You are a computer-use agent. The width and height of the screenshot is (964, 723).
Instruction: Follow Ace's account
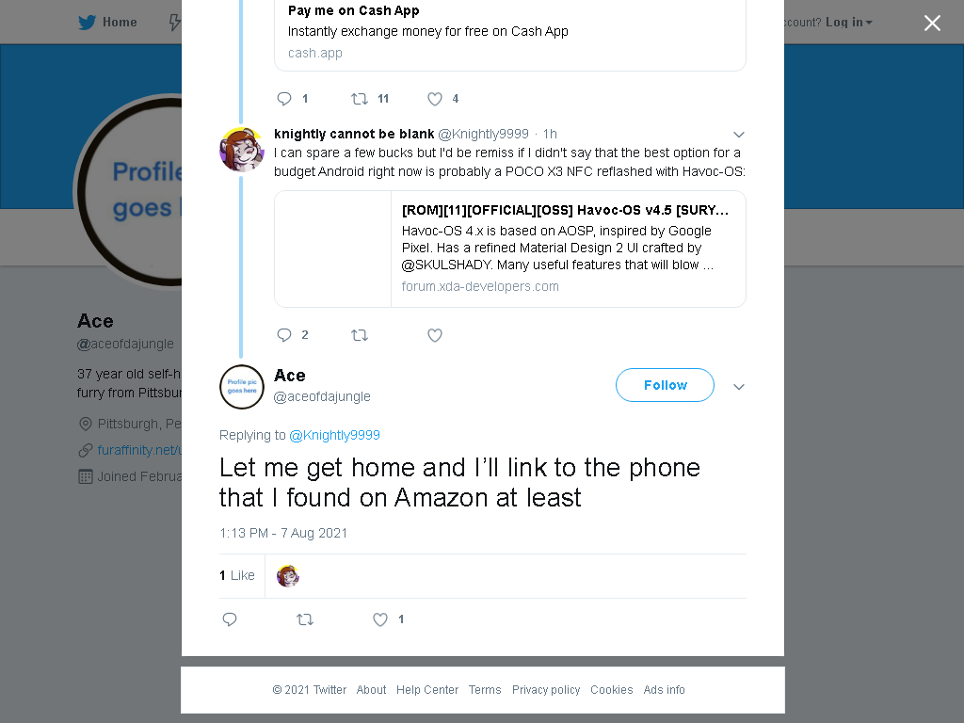click(x=665, y=385)
